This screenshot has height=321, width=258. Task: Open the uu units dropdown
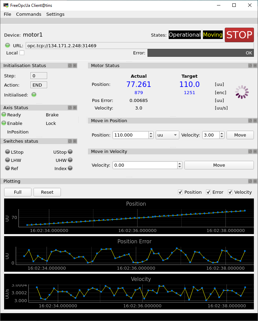point(168,135)
